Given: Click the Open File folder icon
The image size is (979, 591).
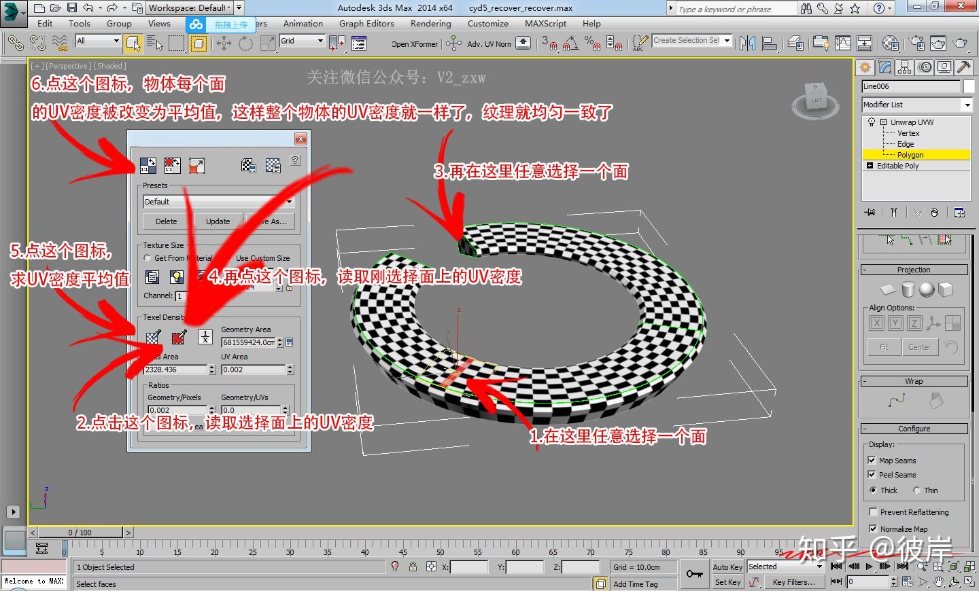Looking at the screenshot, I should click(x=55, y=8).
